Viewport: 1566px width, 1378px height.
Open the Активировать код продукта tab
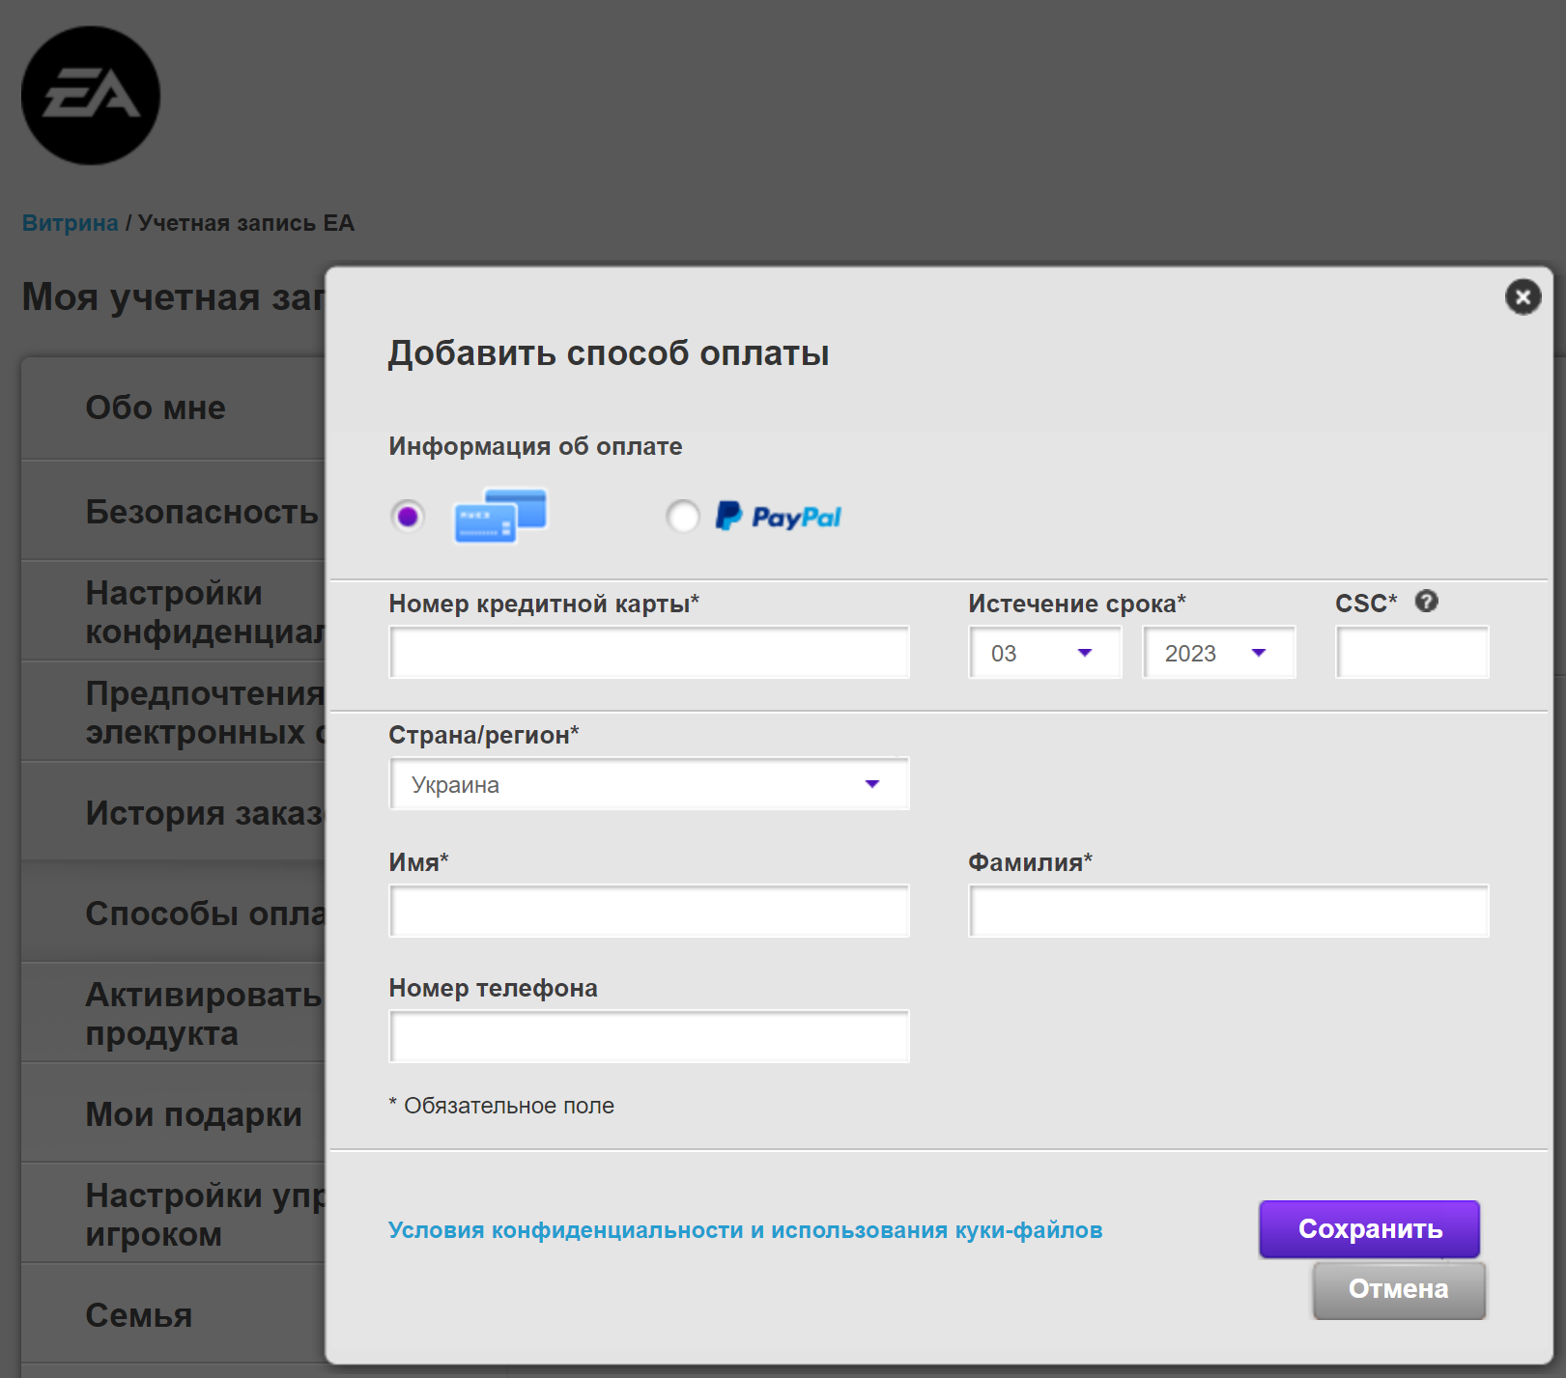174,1014
